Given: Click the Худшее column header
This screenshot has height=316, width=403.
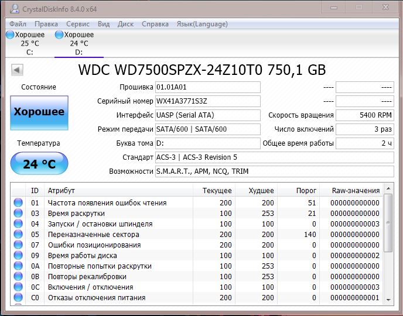Looking at the screenshot, I should [x=256, y=190].
